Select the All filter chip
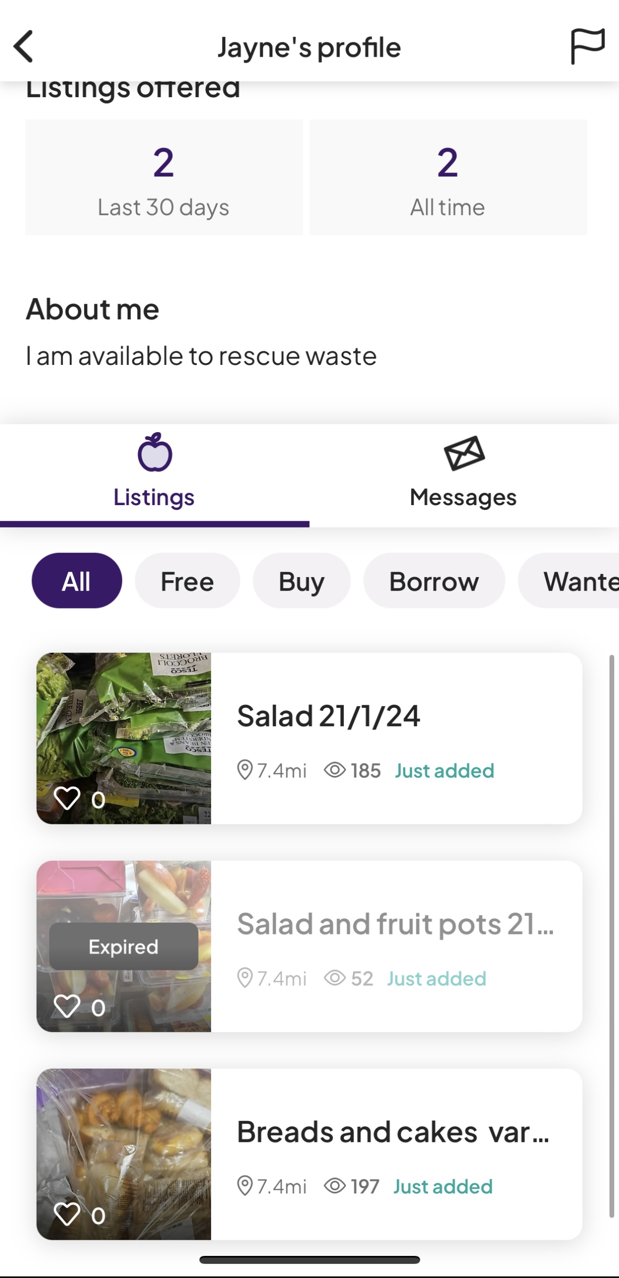The width and height of the screenshot is (619, 1278). tap(77, 581)
